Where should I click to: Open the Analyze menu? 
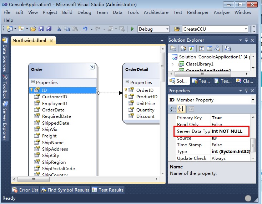point(222,12)
